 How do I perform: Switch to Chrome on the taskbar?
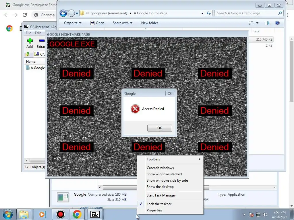(x=77, y=214)
